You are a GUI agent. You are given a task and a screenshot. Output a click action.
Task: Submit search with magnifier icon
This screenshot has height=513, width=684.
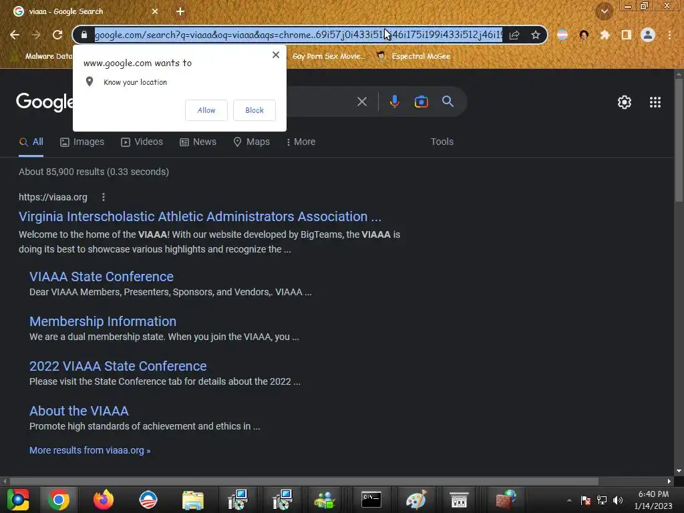(x=448, y=102)
